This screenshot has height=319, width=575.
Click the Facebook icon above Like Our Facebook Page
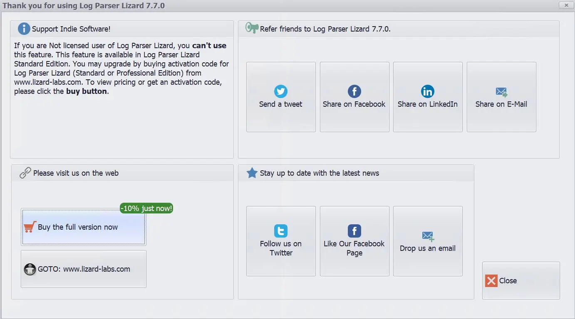coord(354,231)
